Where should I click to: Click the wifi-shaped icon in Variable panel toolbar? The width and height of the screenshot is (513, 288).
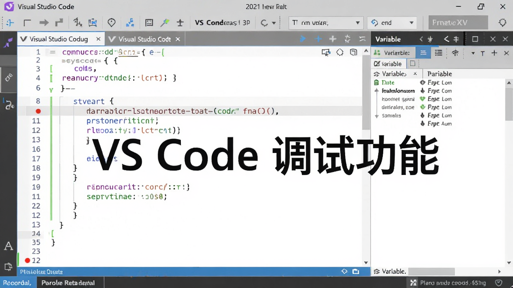pyautogui.click(x=455, y=53)
